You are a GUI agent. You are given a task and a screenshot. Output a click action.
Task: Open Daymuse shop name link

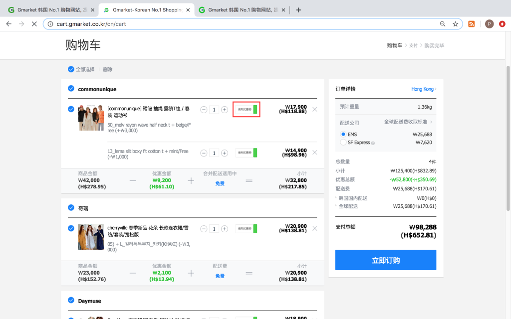pos(89,301)
